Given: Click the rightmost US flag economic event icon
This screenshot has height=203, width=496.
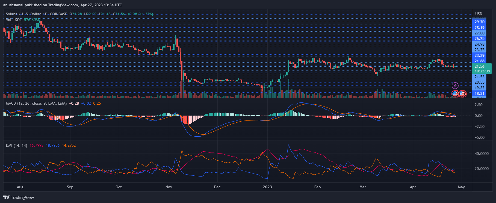Looking at the screenshot, I should tap(463, 94).
